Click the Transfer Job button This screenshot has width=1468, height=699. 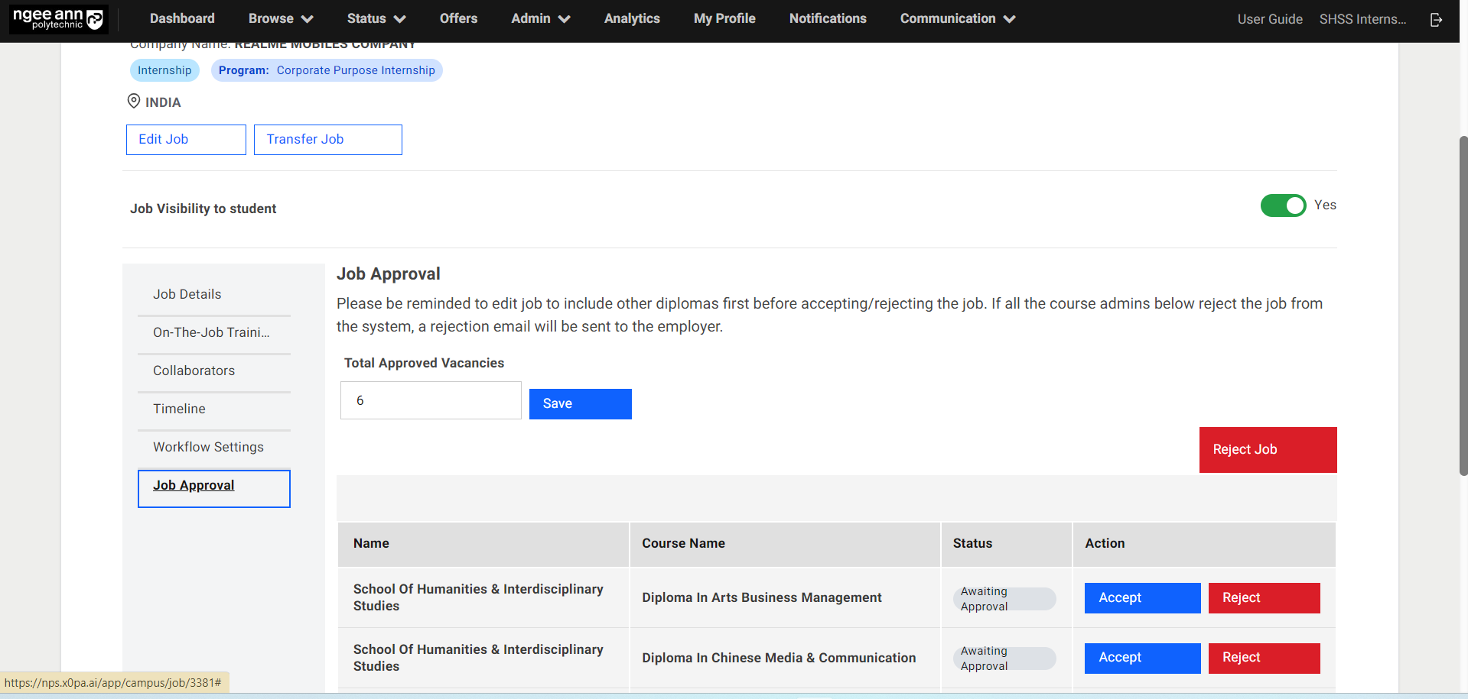pos(327,140)
